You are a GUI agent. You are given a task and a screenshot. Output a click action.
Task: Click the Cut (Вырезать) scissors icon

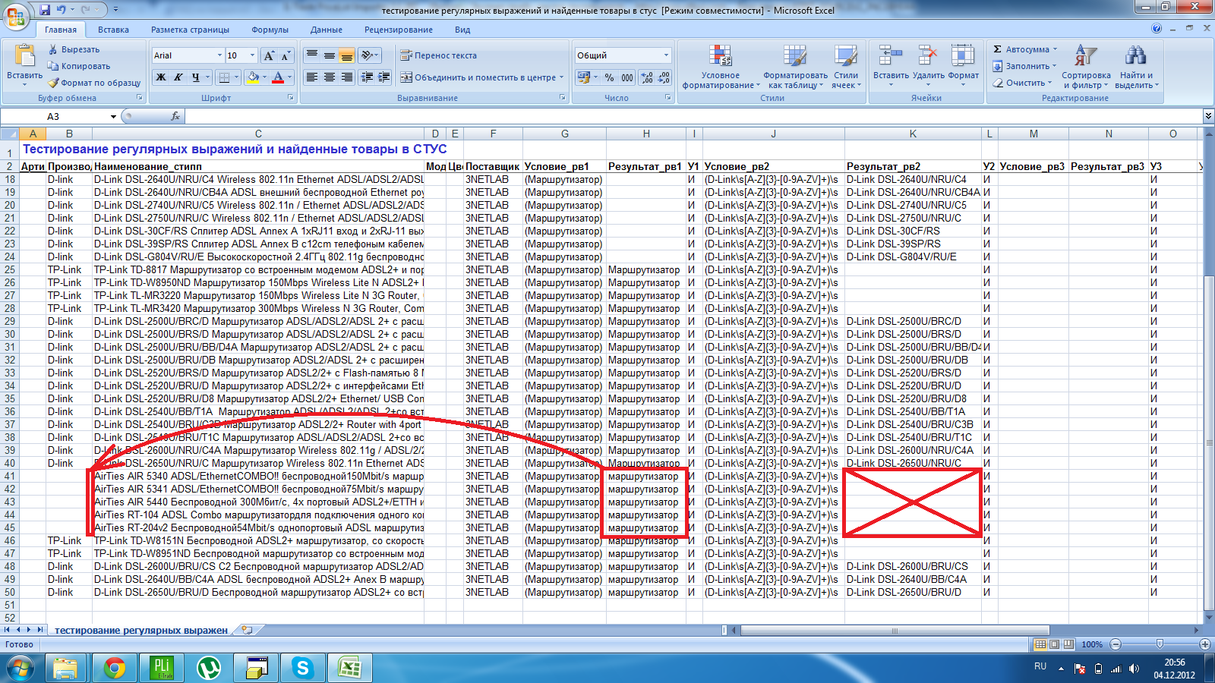pos(53,49)
